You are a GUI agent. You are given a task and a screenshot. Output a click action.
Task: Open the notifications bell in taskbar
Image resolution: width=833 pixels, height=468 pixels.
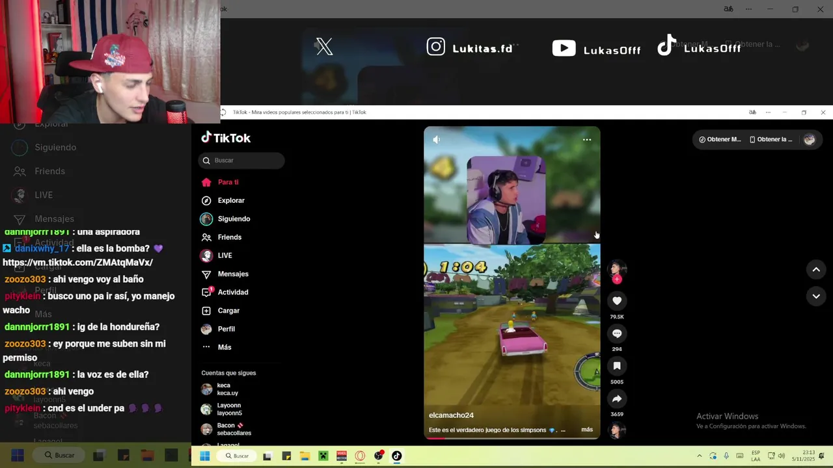[x=822, y=456]
